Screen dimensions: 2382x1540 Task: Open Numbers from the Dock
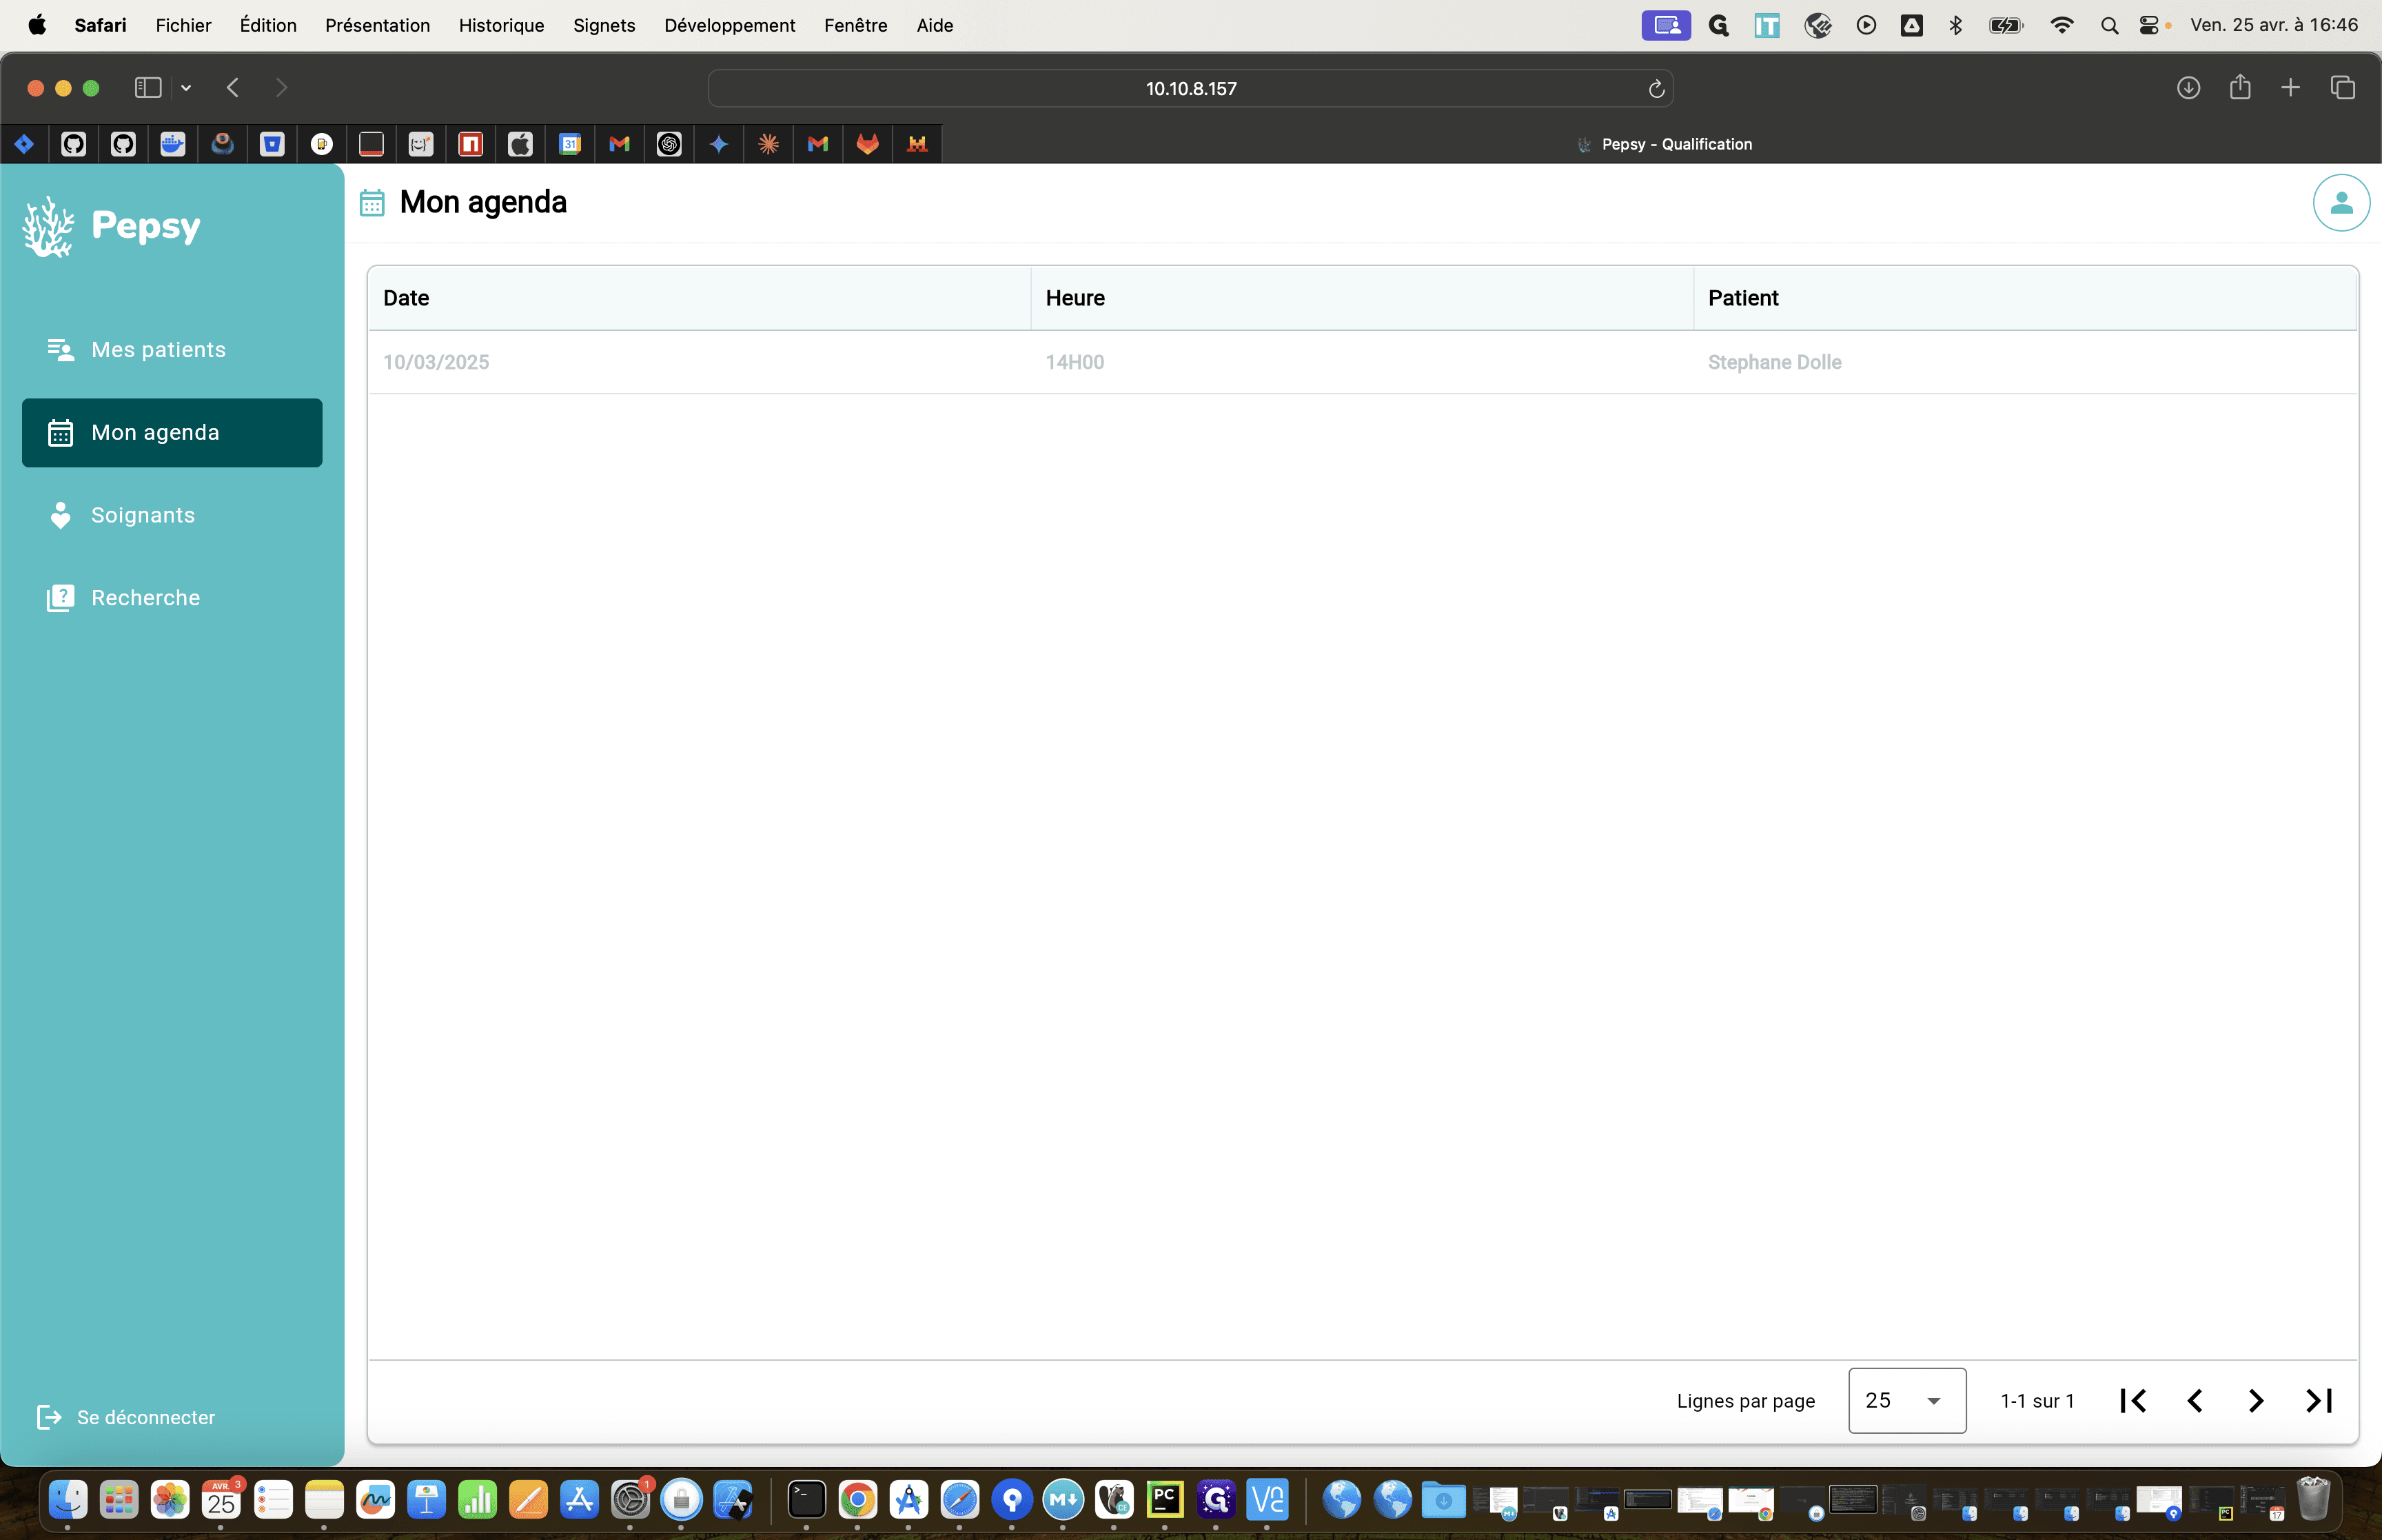pyautogui.click(x=477, y=1500)
